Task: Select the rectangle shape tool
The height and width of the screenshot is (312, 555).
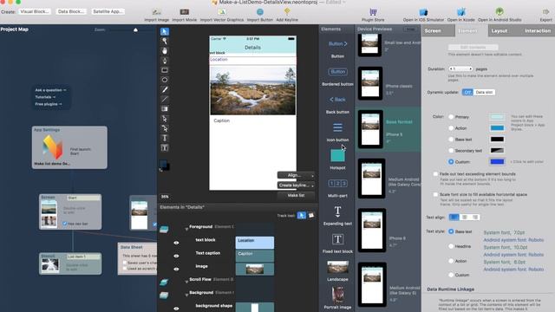Action: (x=165, y=70)
